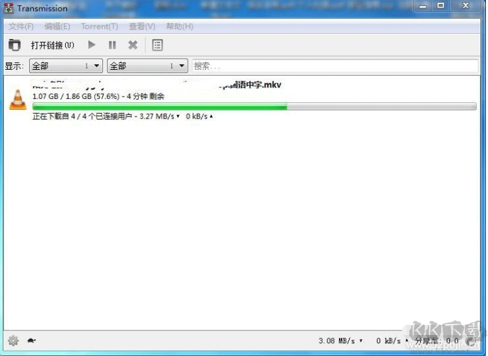488x356 pixels.
Task: Remove the torrent with the X icon
Action: tap(133, 45)
